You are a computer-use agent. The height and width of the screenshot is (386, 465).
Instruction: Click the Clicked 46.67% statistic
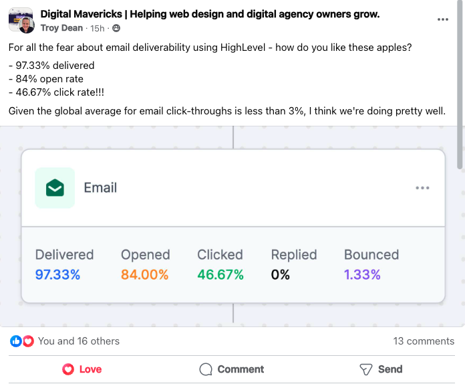coord(220,264)
